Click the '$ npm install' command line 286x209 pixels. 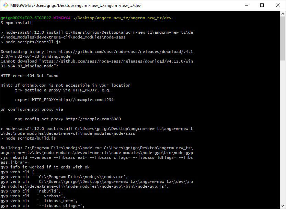coord(16,23)
